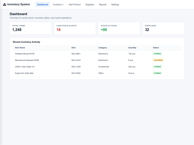Image resolution: width=194 pixels, height=145 pixels.
Task: Click the Item Name column header
Action: (20, 48)
